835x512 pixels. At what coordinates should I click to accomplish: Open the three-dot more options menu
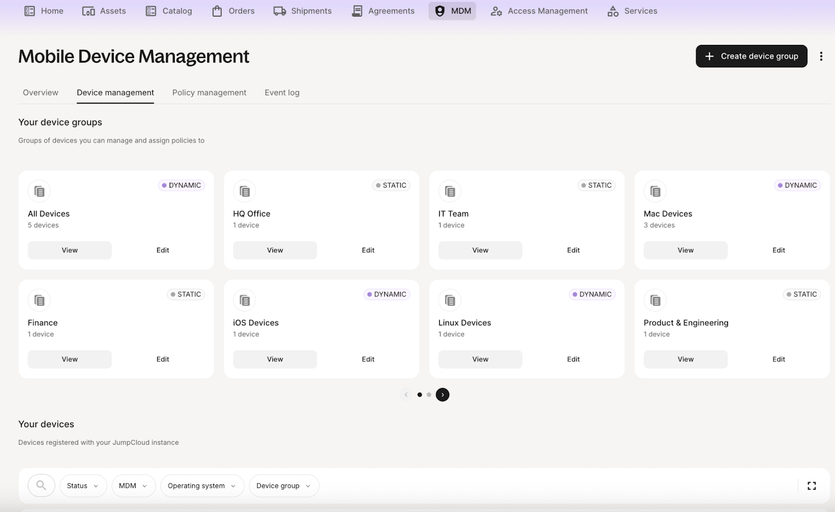coord(821,56)
